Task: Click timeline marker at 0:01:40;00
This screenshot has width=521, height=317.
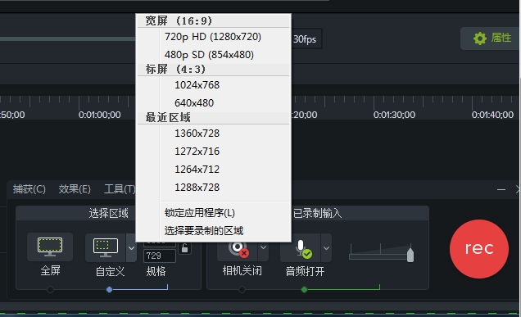Action: tap(492, 115)
